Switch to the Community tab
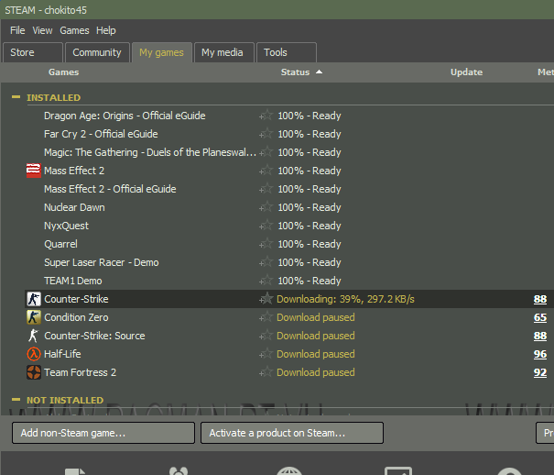This screenshot has width=554, height=475. point(97,52)
